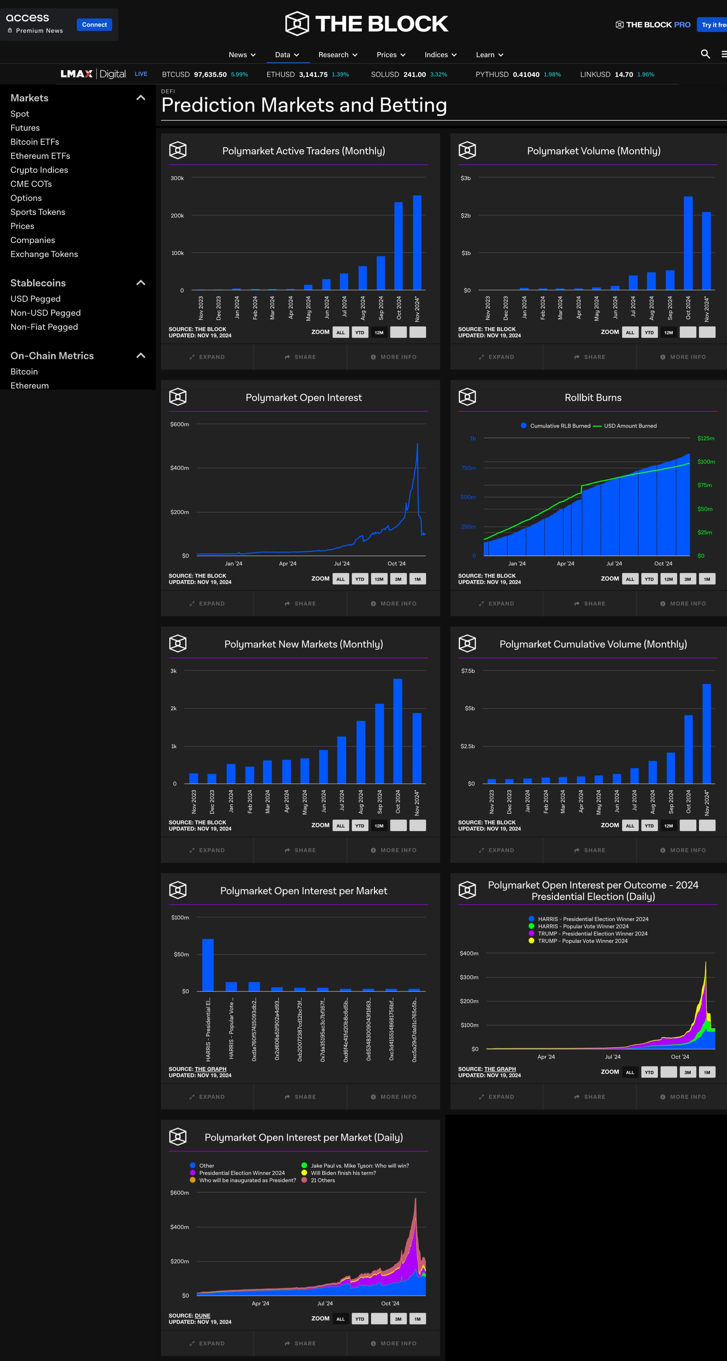Expand the Polymarket Volume chart

coord(496,357)
